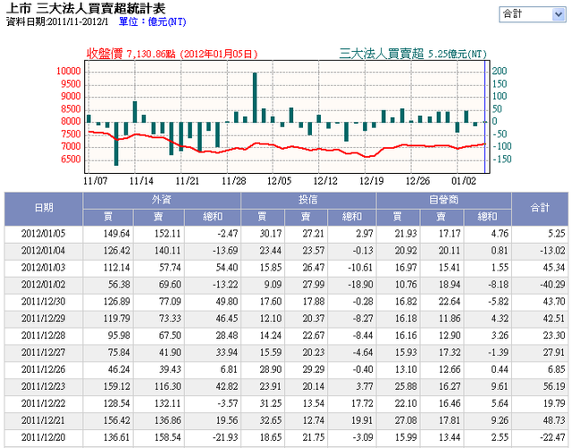This screenshot has width=572, height=448.
Task: Click total value 5.25 in table
Action: (x=556, y=234)
